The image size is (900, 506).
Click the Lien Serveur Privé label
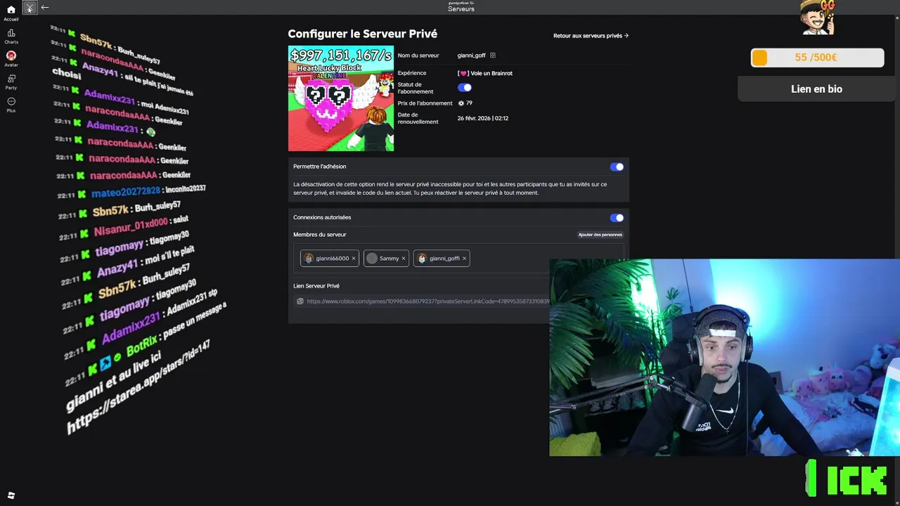(316, 286)
